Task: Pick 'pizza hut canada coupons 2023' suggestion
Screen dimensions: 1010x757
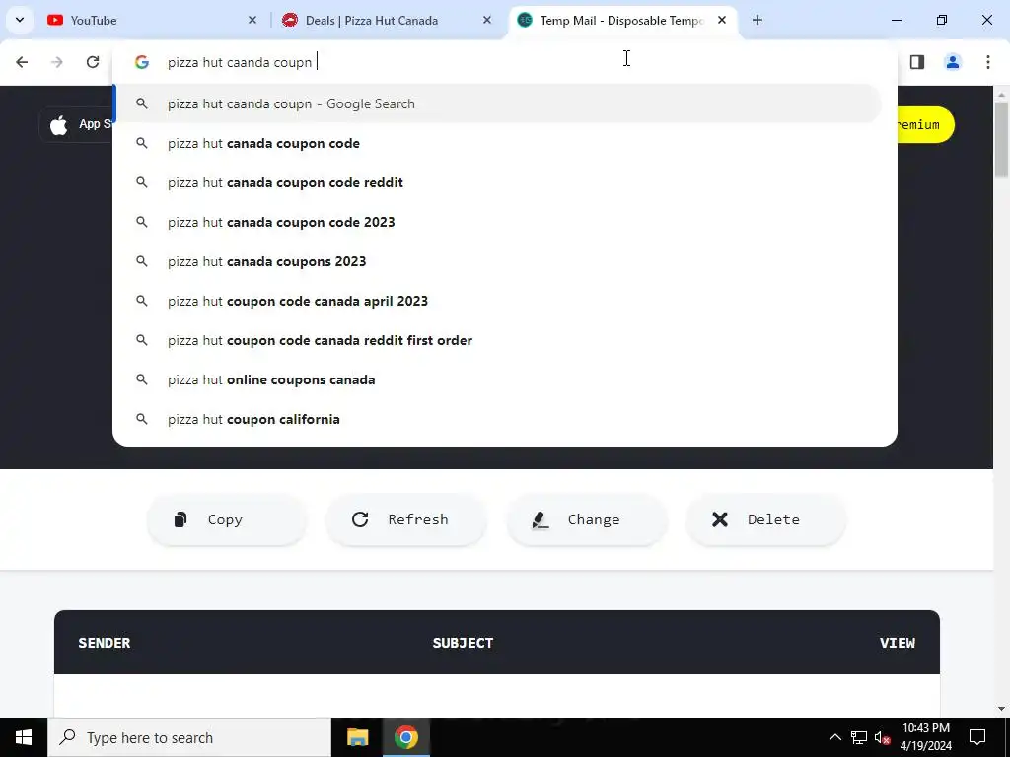Action: 497,261
